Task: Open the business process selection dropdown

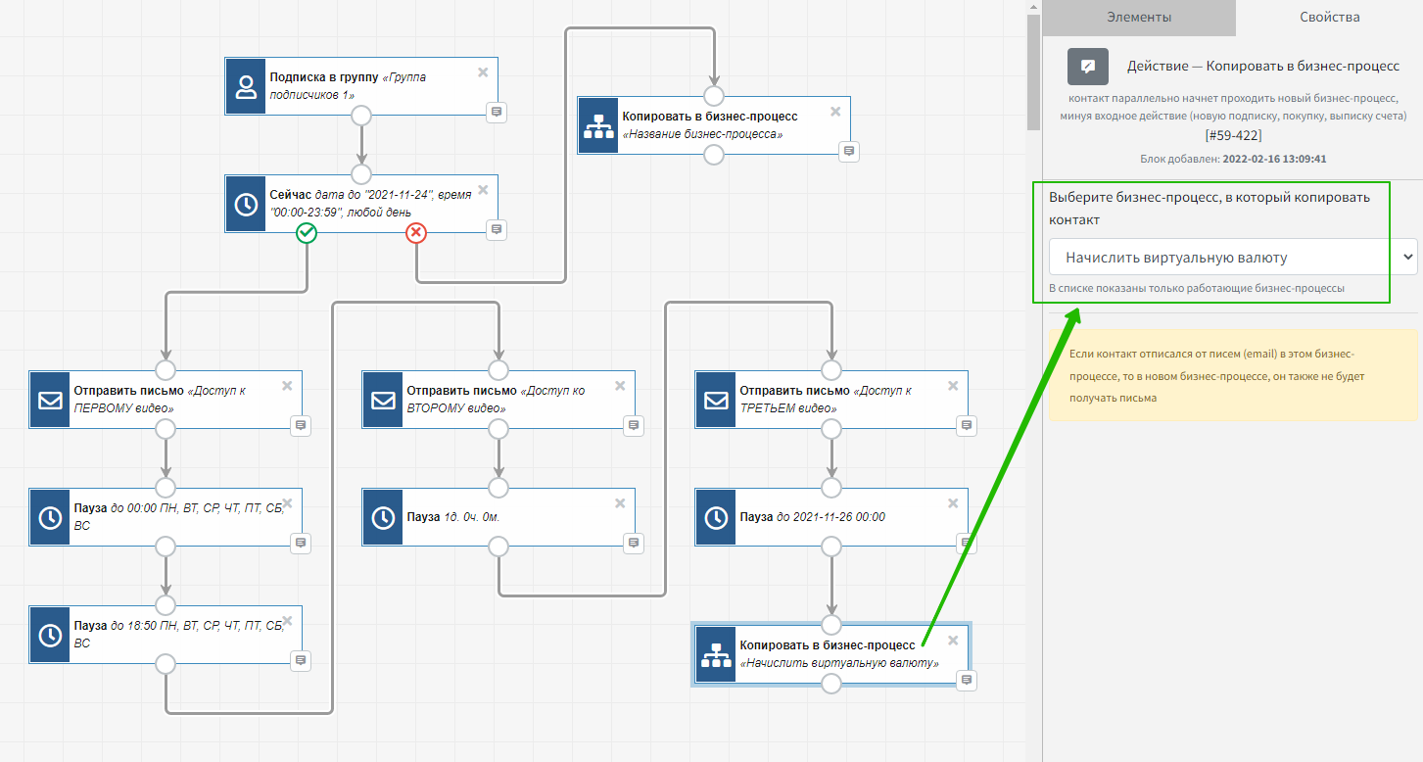Action: [x=1232, y=258]
